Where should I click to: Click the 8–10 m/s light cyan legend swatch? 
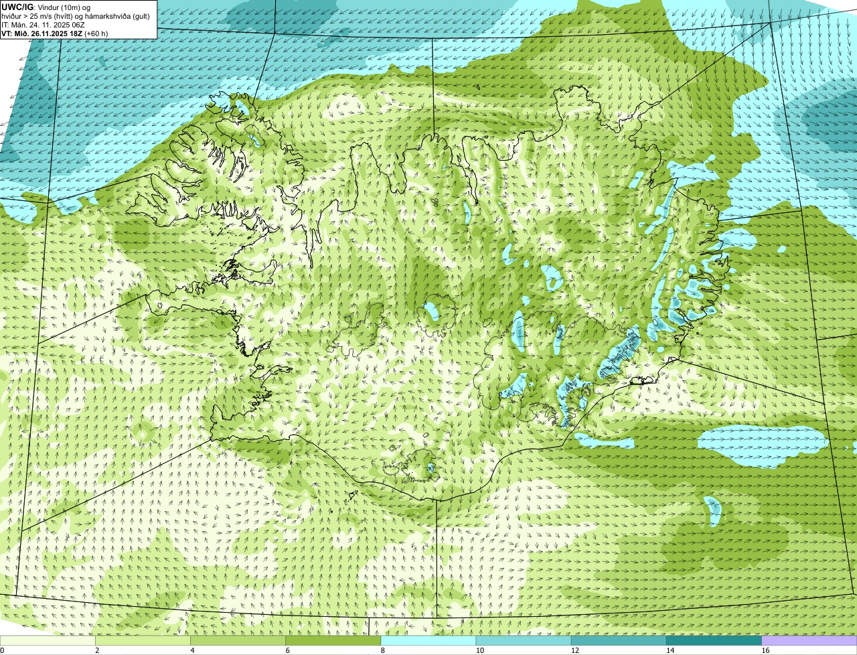pyautogui.click(x=428, y=640)
